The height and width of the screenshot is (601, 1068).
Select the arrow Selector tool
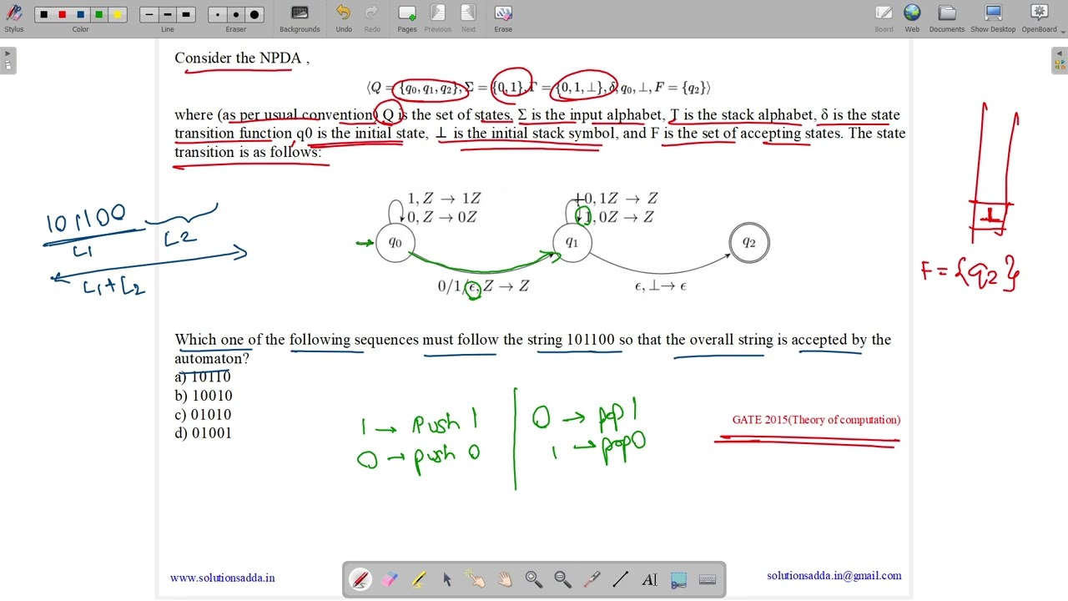click(x=447, y=579)
